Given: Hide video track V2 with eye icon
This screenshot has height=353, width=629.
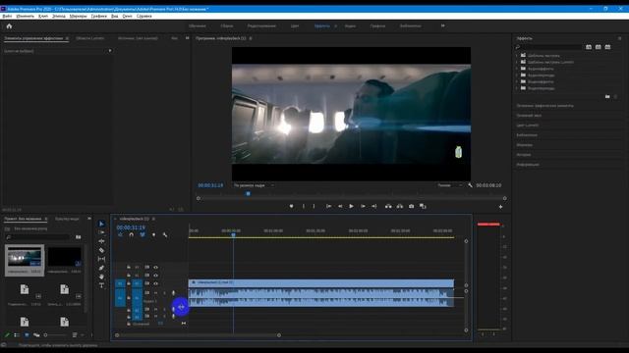Looking at the screenshot, I should pyautogui.click(x=155, y=276).
